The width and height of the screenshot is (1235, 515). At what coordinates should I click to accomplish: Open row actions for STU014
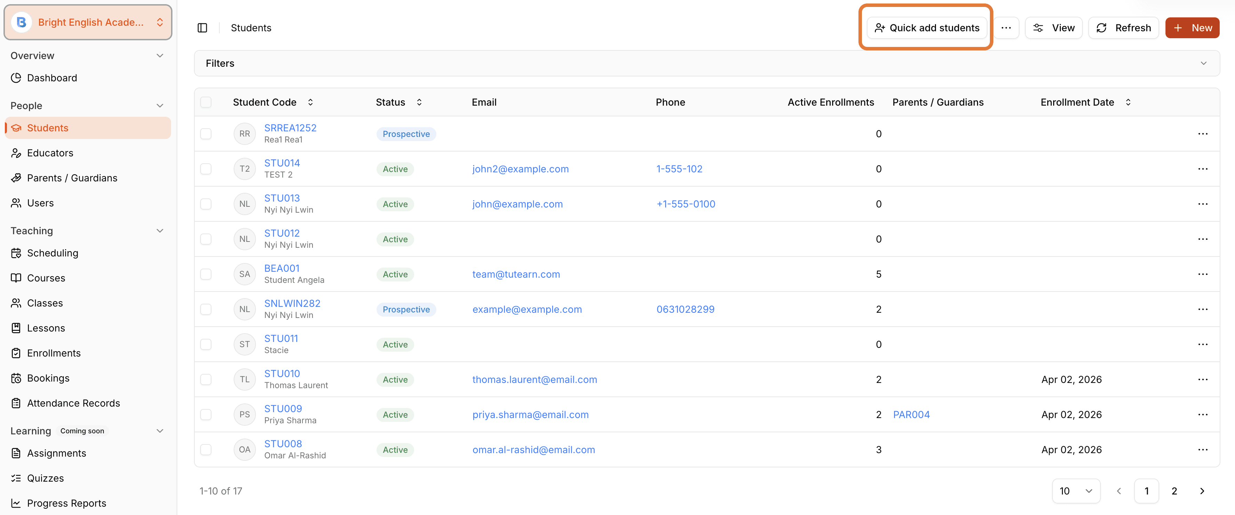coord(1202,169)
